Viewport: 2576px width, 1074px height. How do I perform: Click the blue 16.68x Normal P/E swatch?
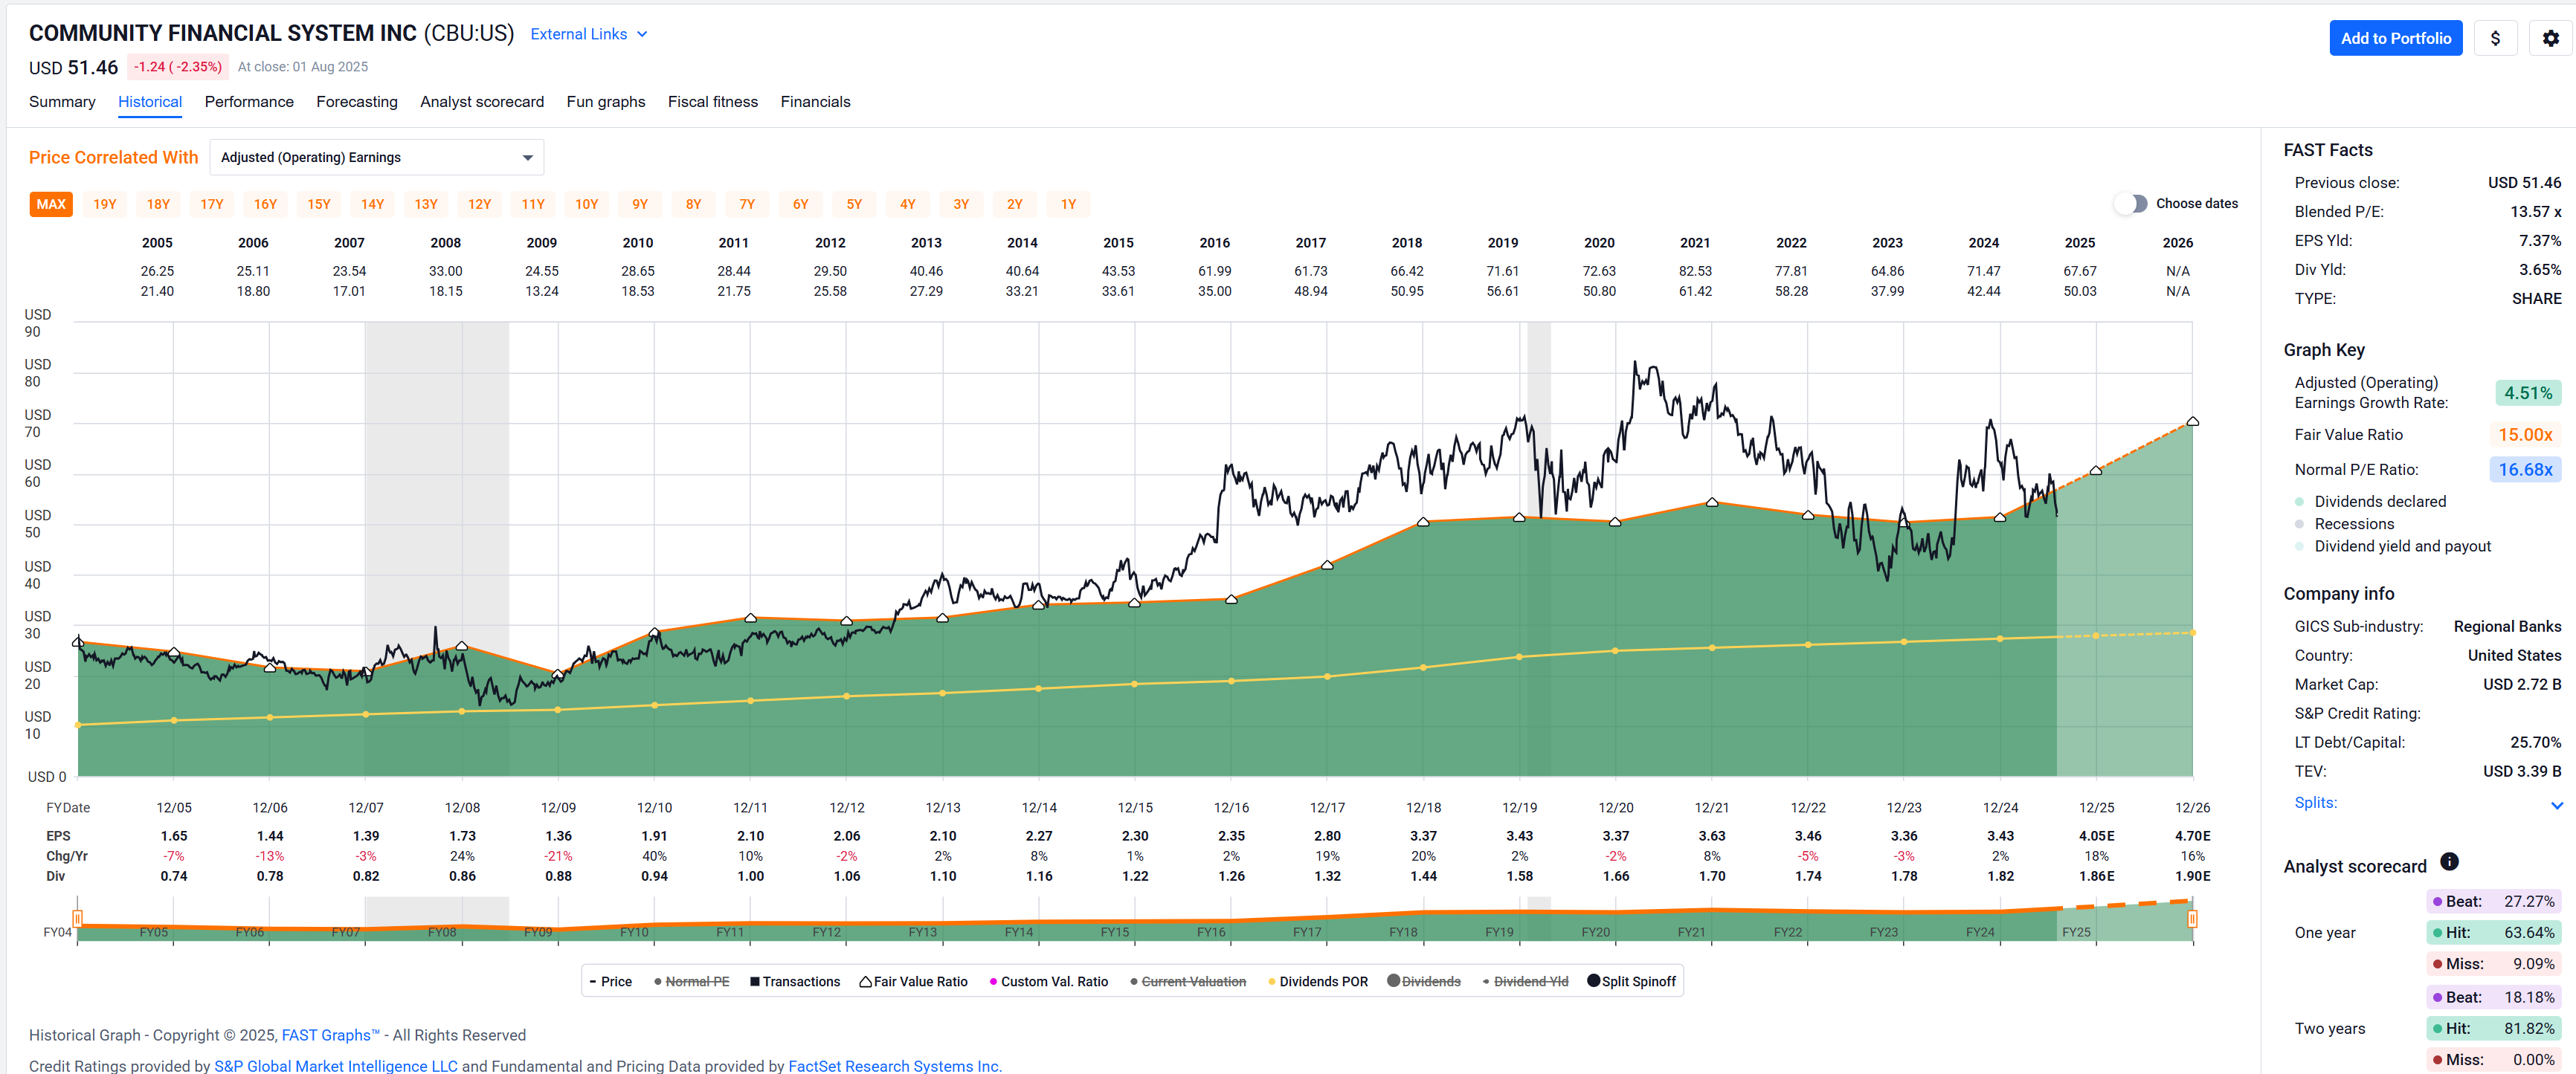(2525, 470)
